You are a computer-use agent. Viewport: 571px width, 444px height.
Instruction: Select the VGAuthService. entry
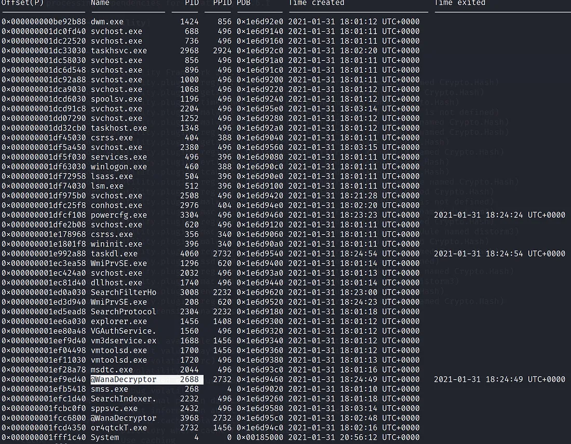(124, 331)
